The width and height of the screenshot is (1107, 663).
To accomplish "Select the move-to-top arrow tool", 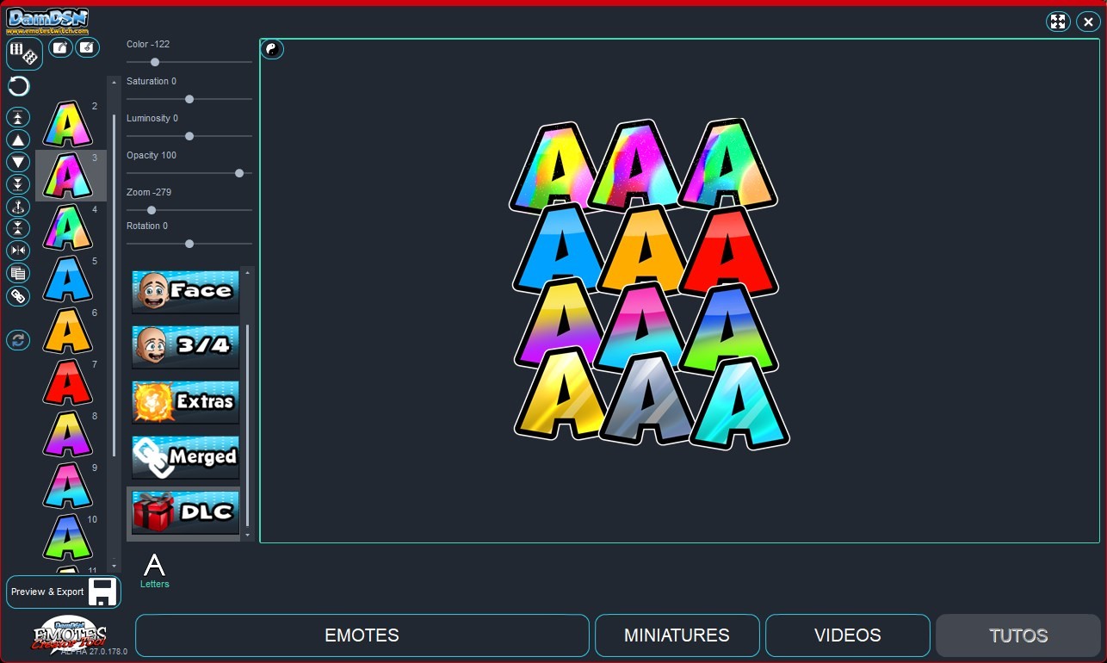I will (18, 116).
